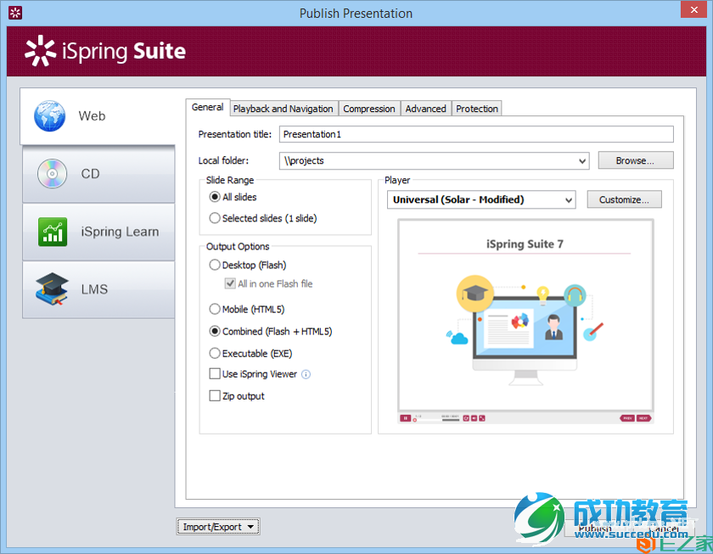This screenshot has height=554, width=713.
Task: Pick Executable (EXE) output option
Action: pos(250,354)
